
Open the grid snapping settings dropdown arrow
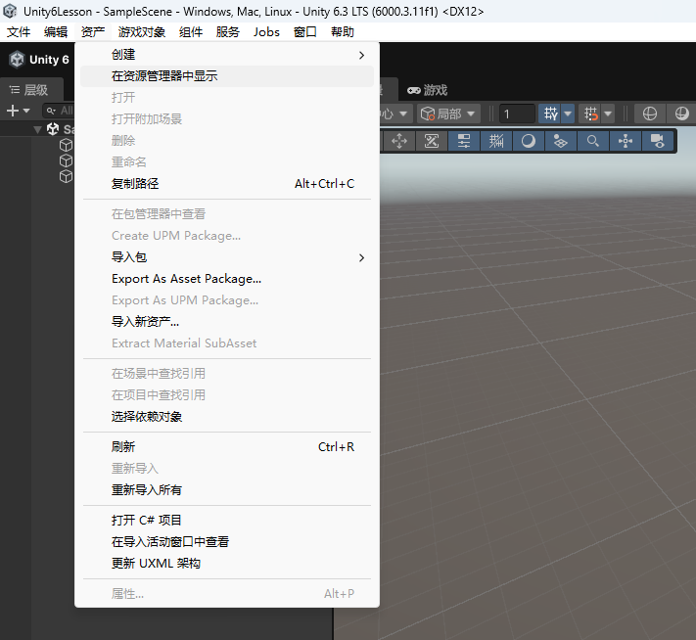pyautogui.click(x=608, y=114)
